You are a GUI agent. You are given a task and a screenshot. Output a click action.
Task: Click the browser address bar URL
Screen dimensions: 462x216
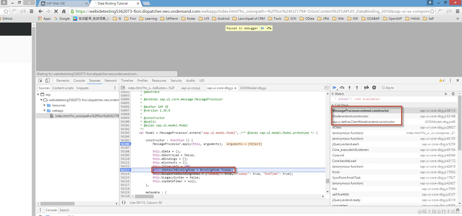(252, 11)
